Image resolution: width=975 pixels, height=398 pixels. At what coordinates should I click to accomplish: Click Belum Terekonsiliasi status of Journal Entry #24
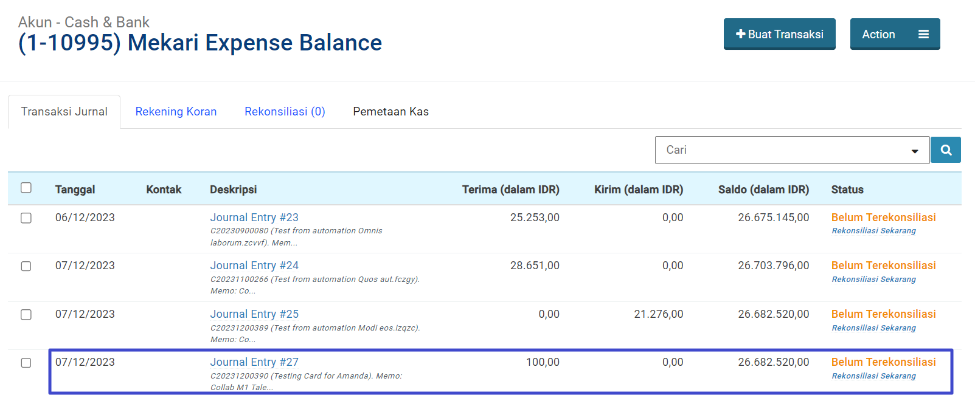[x=883, y=266]
